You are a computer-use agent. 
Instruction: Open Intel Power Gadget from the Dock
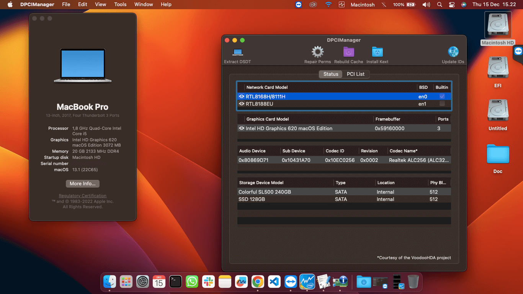[307, 281]
